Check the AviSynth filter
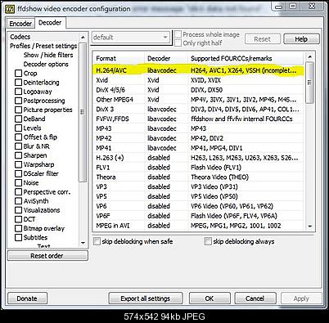329x323 pixels. click(x=18, y=201)
